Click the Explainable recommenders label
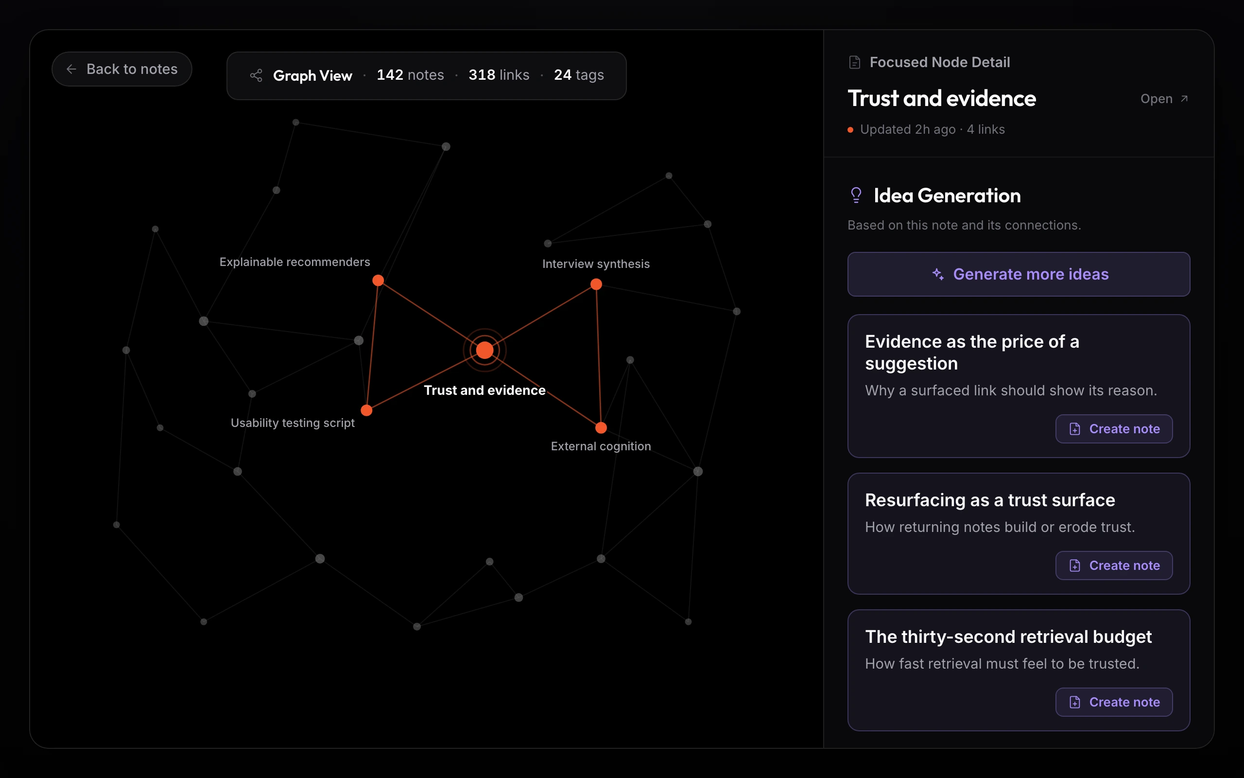This screenshot has height=778, width=1244. (294, 262)
